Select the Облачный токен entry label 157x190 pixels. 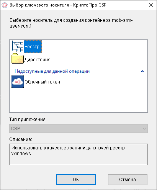[x=42, y=82]
